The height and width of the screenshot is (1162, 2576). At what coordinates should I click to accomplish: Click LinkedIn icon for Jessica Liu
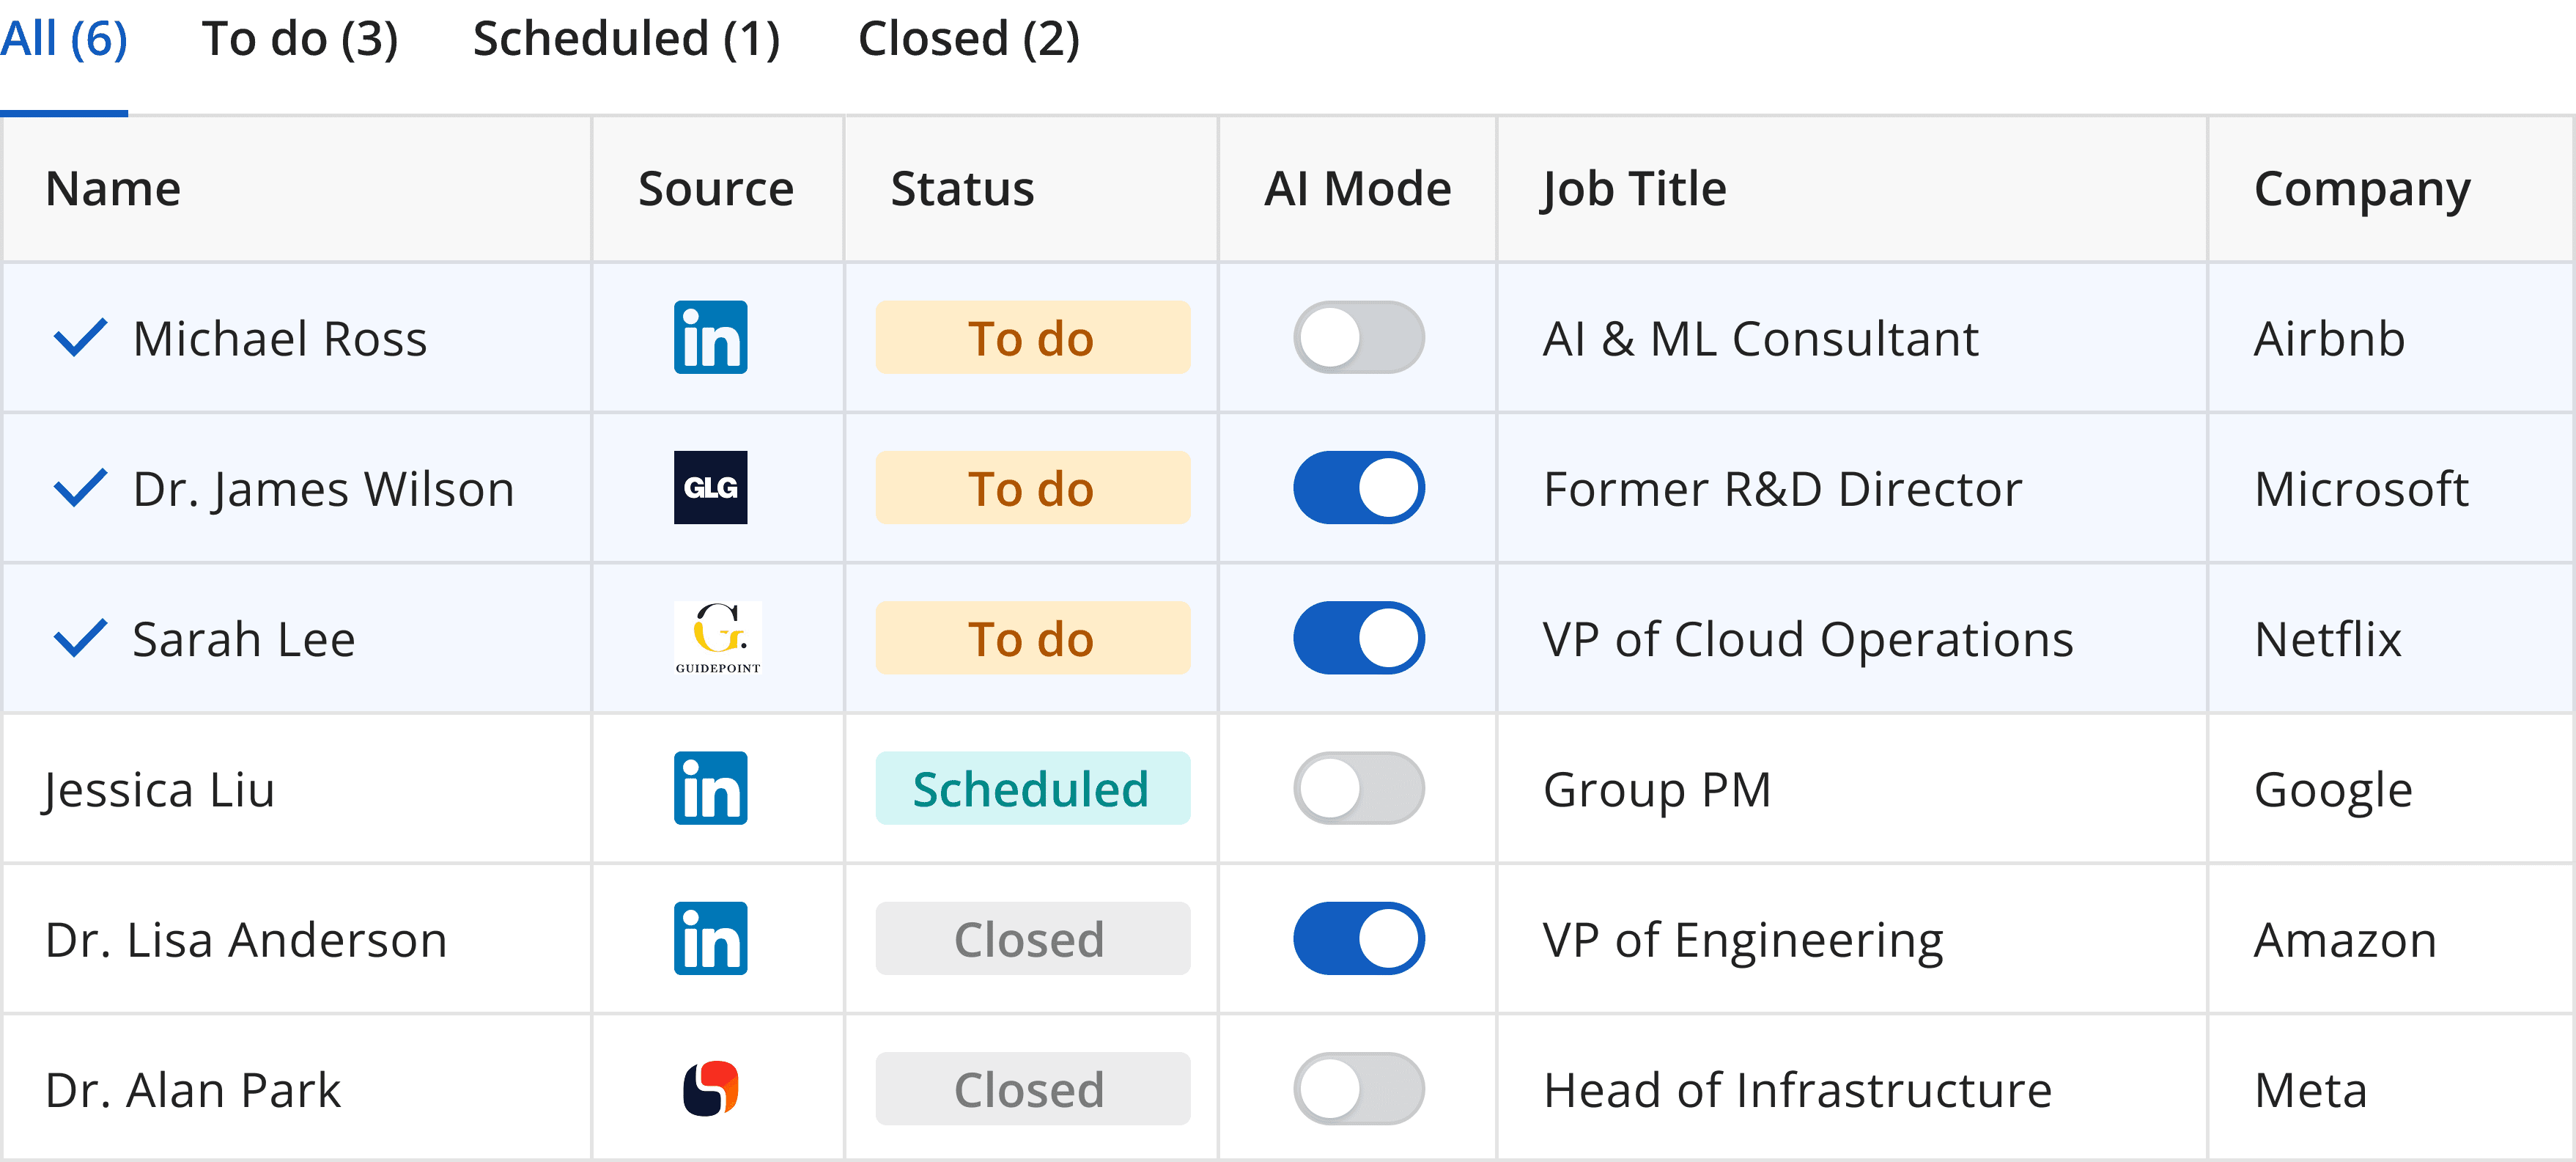coord(710,788)
